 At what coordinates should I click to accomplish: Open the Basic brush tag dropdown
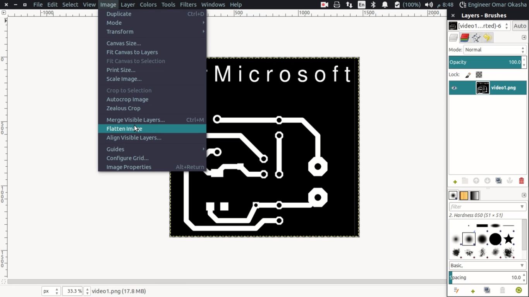(487, 266)
